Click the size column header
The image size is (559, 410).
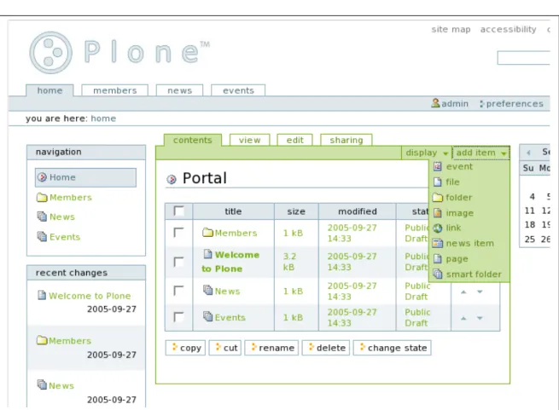[296, 211]
